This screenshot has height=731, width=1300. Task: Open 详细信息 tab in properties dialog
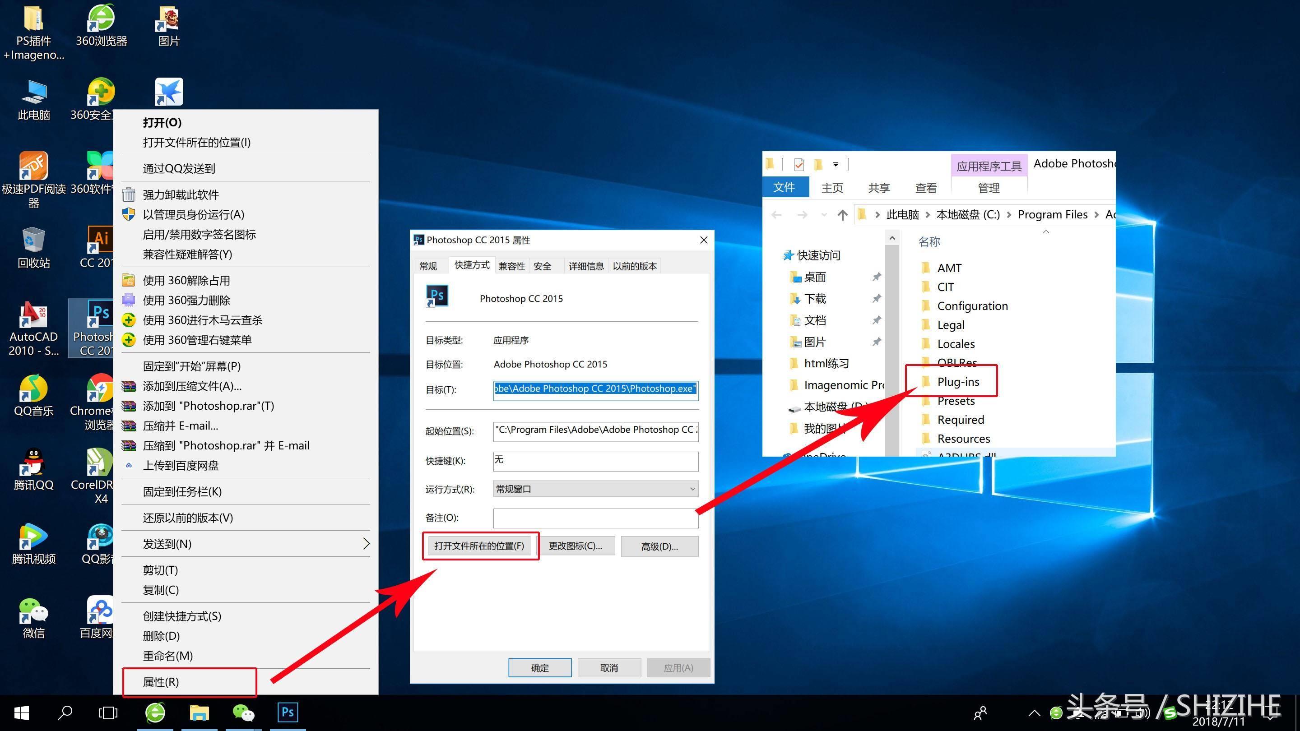pyautogui.click(x=586, y=266)
